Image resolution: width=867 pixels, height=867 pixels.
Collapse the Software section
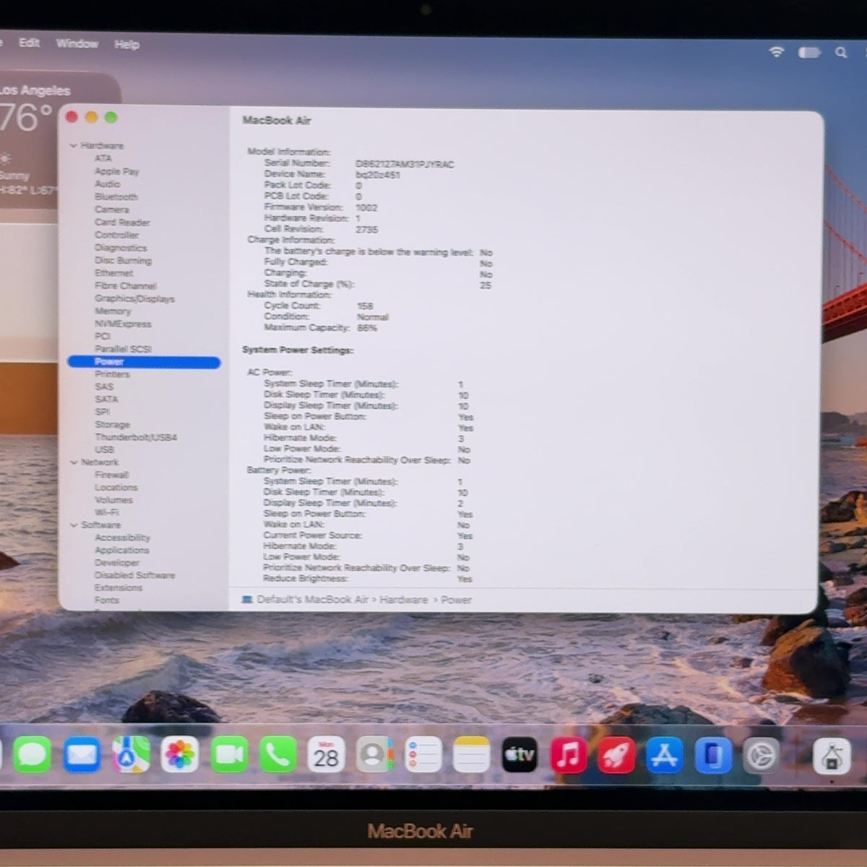tap(74, 525)
